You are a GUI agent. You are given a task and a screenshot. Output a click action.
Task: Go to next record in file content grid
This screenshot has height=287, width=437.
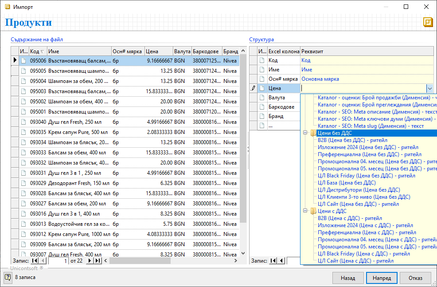(x=90, y=261)
